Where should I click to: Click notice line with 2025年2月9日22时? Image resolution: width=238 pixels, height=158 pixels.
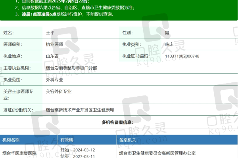coord(52,2)
